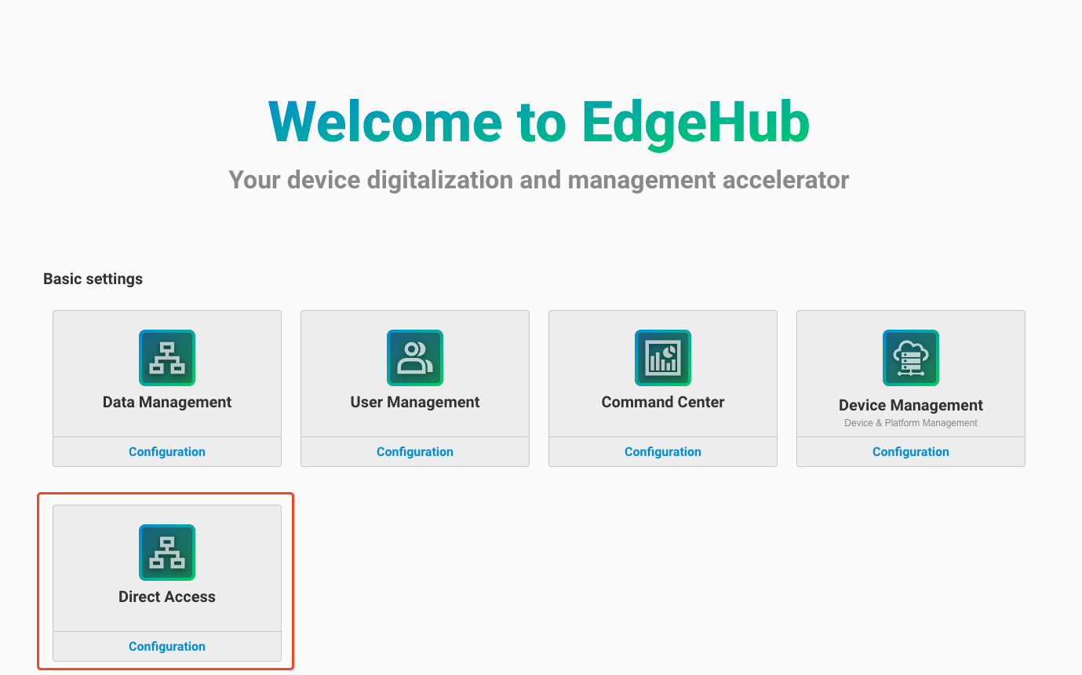Open Configuration link under Data Management

(x=167, y=452)
